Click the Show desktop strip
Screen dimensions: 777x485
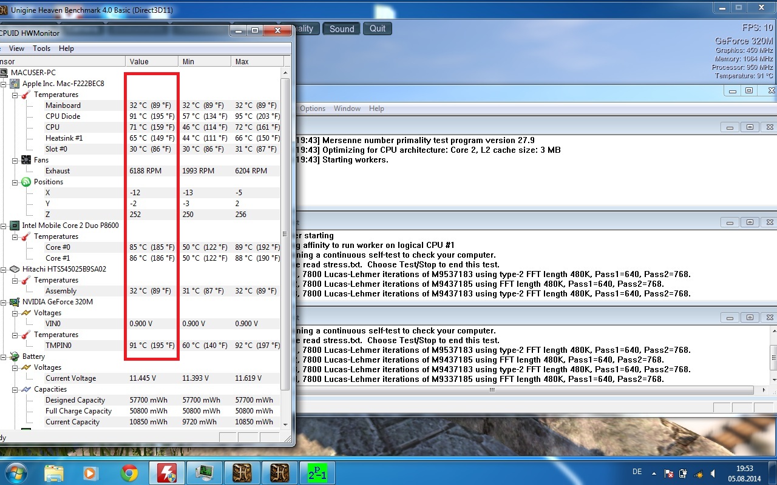pyautogui.click(x=773, y=473)
